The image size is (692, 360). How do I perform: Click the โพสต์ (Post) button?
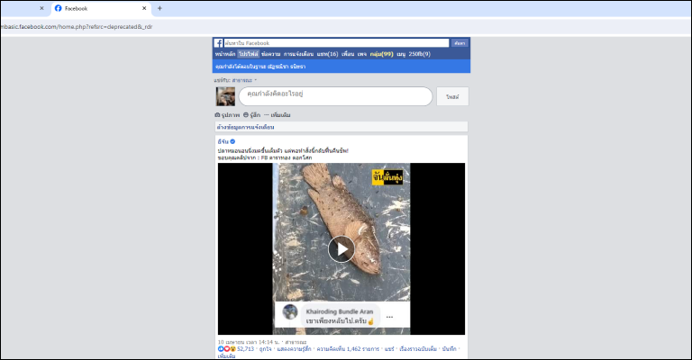tap(452, 96)
